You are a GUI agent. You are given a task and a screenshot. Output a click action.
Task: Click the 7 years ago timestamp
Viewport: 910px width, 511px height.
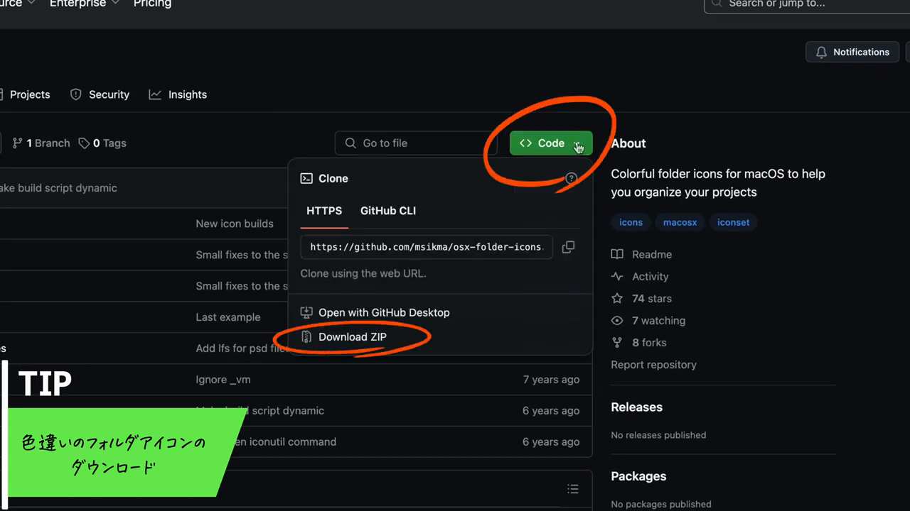(551, 380)
